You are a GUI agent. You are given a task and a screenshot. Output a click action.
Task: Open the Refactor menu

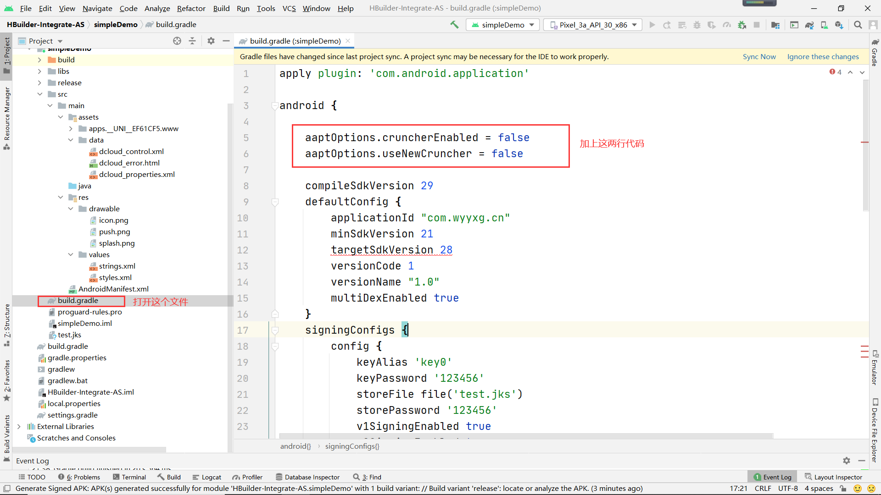[x=191, y=8]
